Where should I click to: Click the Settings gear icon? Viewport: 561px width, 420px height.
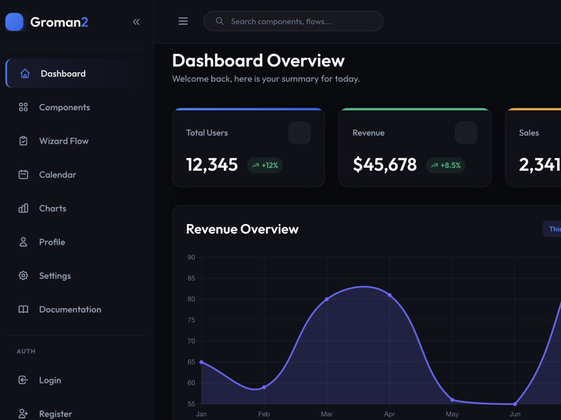pos(23,276)
